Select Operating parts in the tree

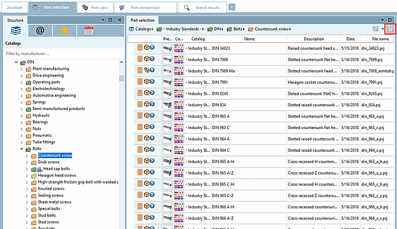[x=47, y=82]
